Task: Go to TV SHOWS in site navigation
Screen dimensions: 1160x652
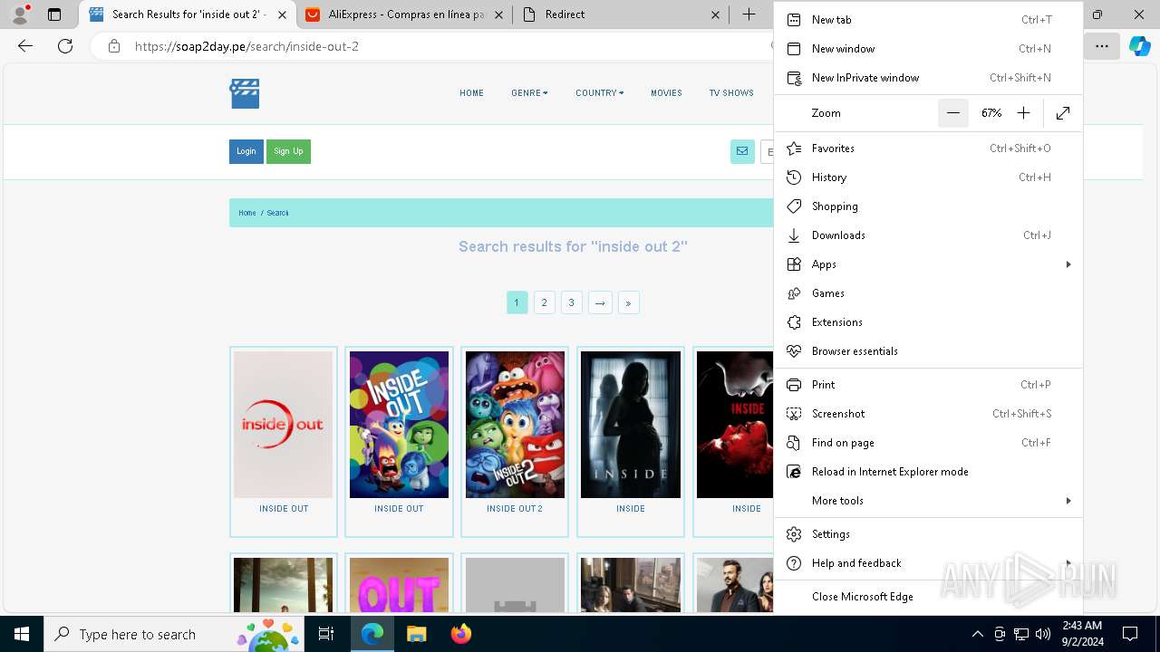Action: pos(731,93)
